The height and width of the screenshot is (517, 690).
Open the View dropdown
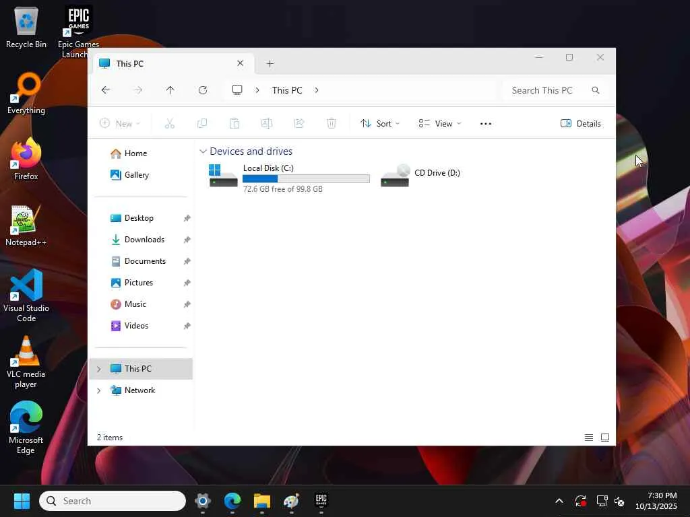439,124
